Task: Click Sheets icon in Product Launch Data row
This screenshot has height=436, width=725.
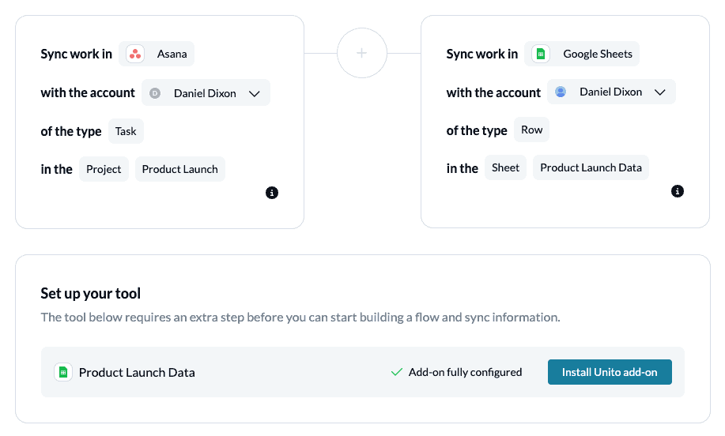Action: click(63, 372)
